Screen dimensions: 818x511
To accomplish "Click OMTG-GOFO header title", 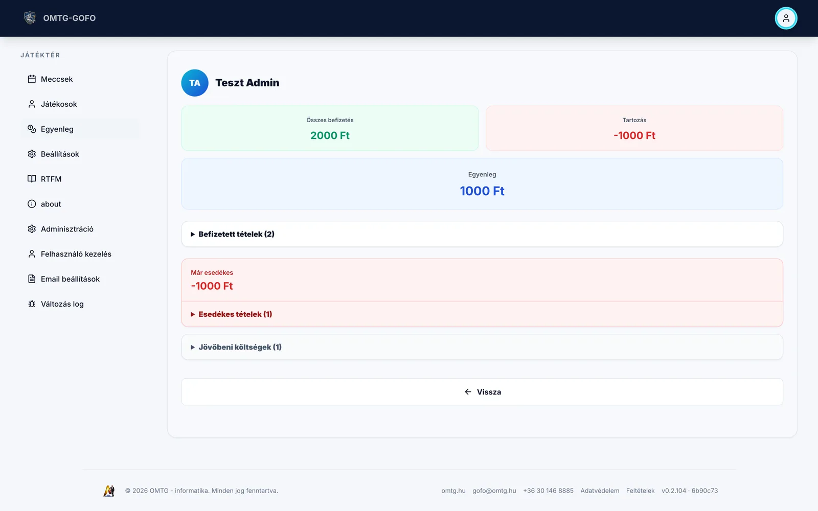I will coord(70,18).
